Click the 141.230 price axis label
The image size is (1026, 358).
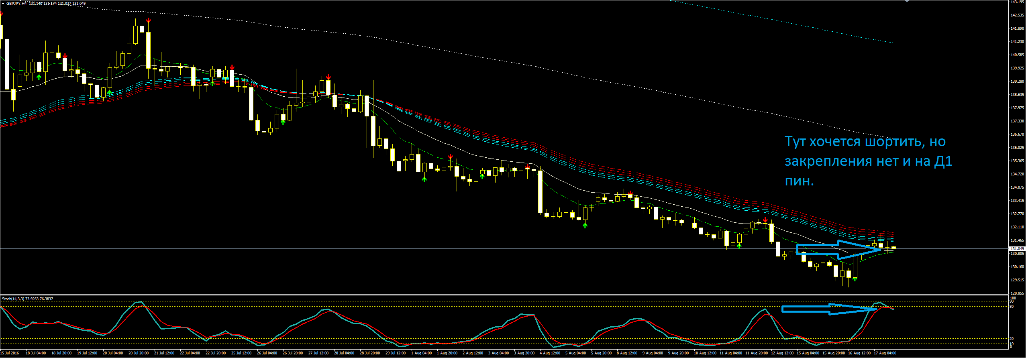coord(1017,42)
